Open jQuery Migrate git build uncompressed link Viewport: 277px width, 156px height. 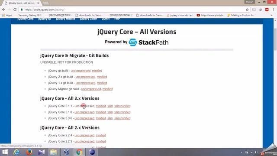pyautogui.click(x=91, y=89)
